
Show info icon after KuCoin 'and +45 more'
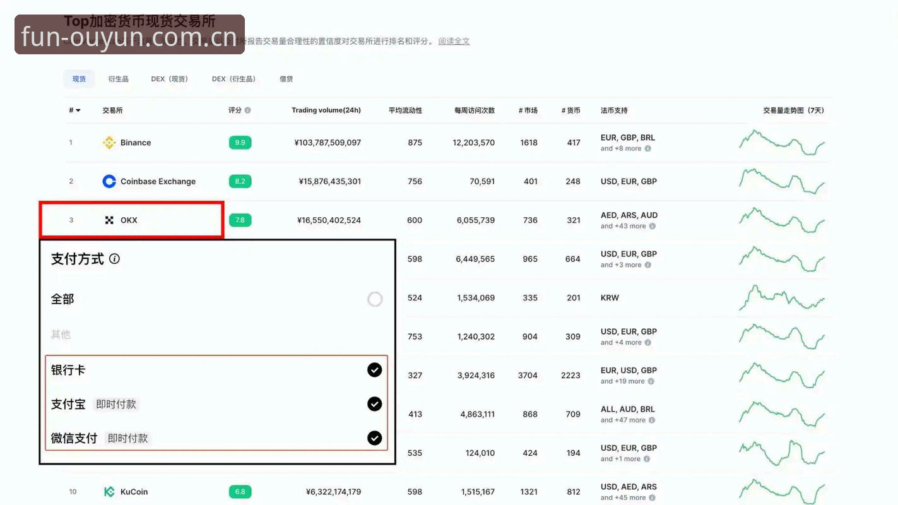pos(652,498)
